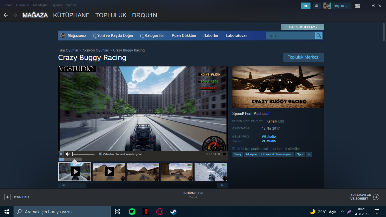Expand Yeni ve Kayda Değer menu
Image resolution: width=386 pixels, height=217 pixels.
113,36
